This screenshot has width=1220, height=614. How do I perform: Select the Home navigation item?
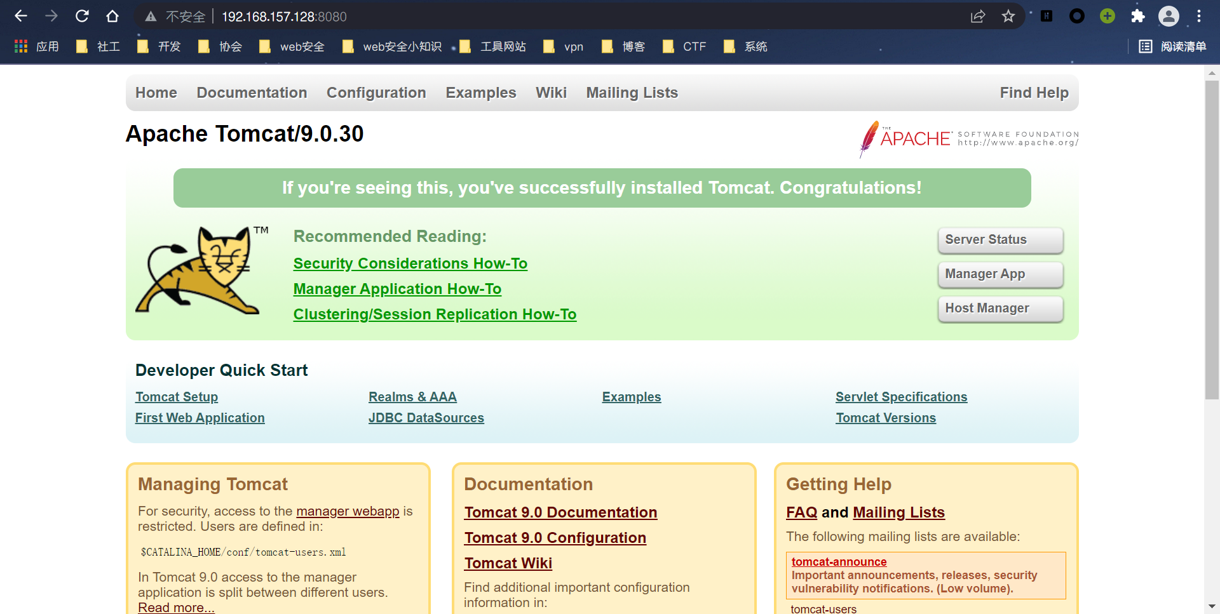[x=156, y=93]
